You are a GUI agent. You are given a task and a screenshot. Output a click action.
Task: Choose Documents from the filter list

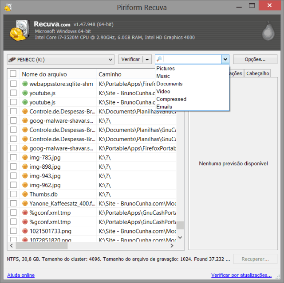tap(170, 84)
